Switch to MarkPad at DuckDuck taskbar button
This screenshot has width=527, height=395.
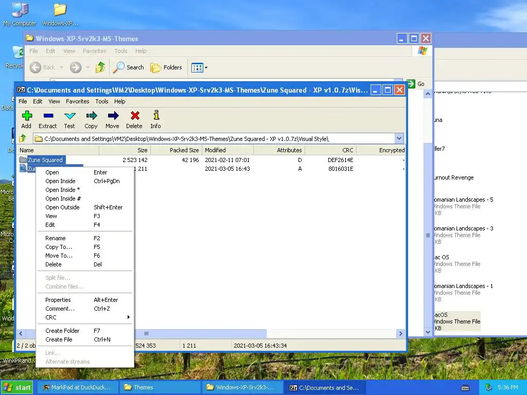click(77, 387)
